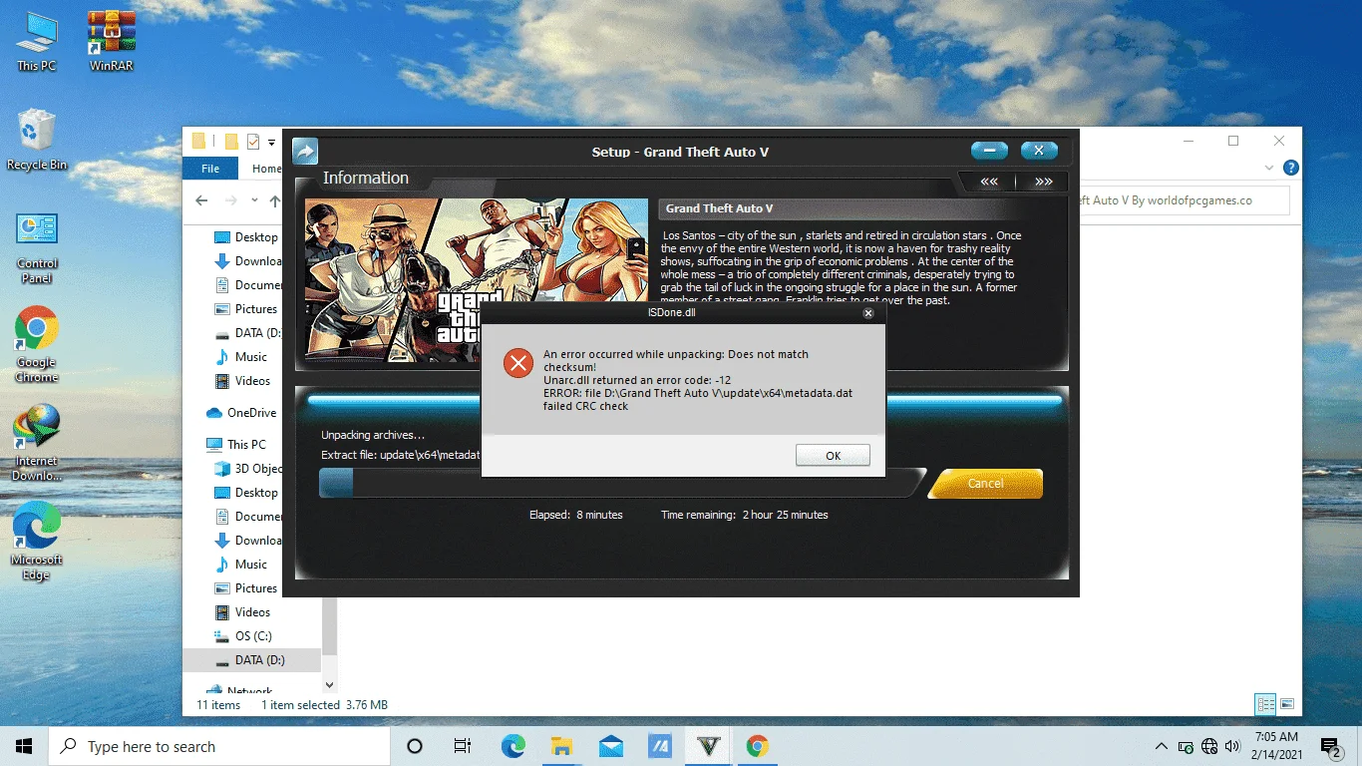The image size is (1362, 766).
Task: Open Task View on taskbar
Action: (x=463, y=746)
